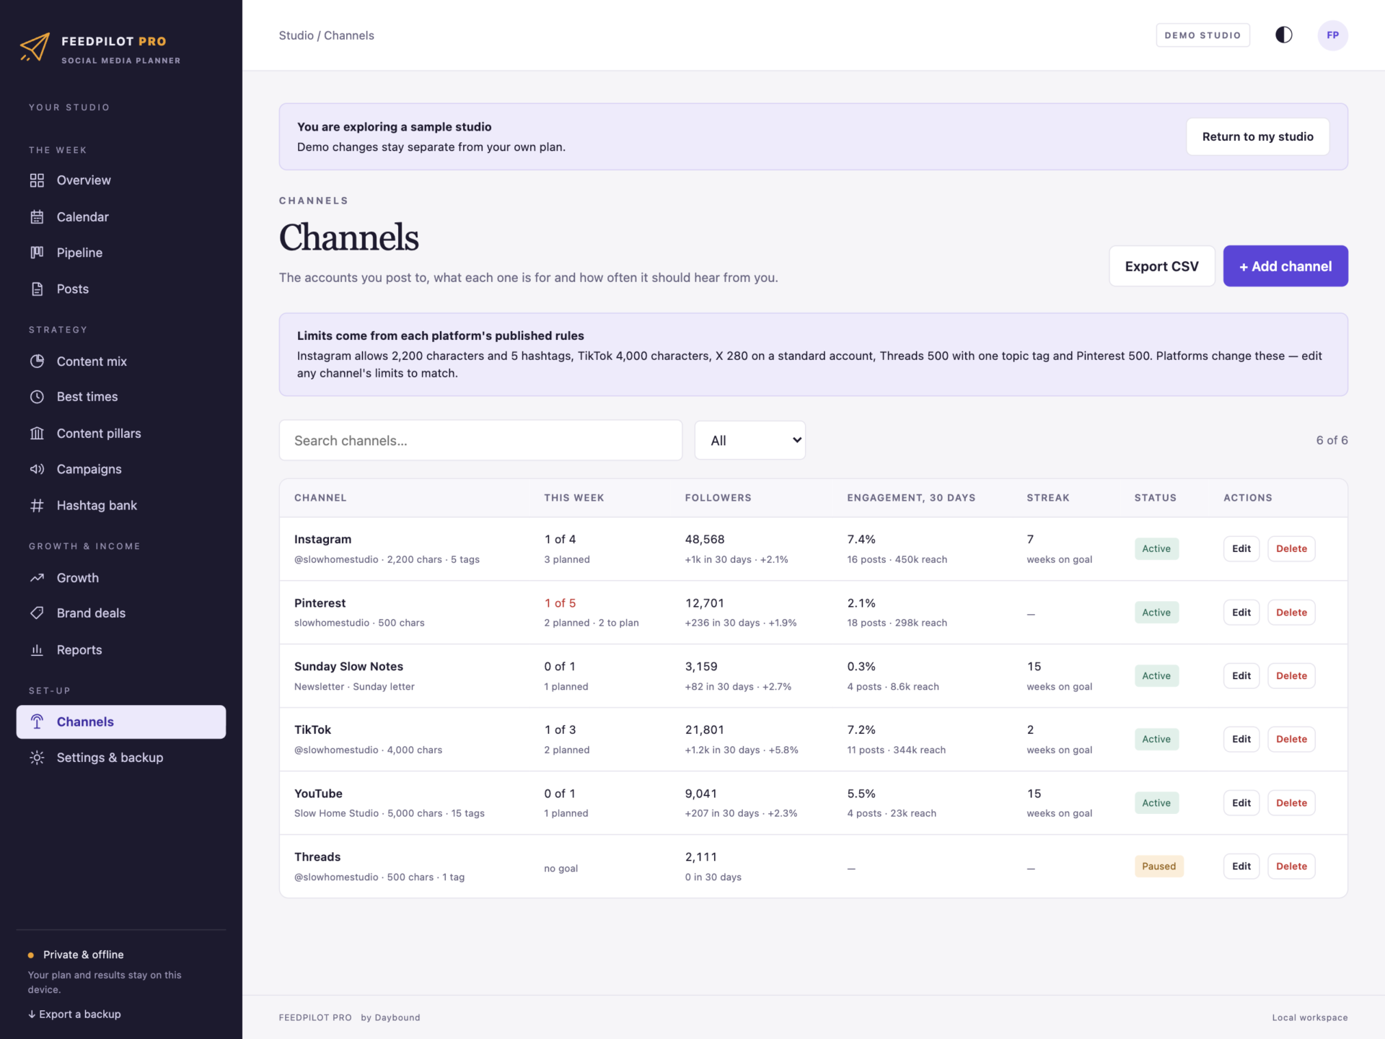Delete the Pinterest channel
1385x1039 pixels.
1291,612
